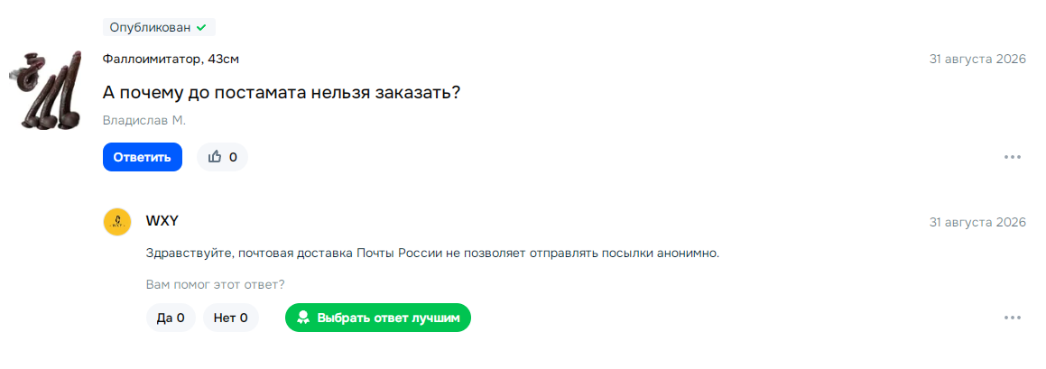Viewport: 1046px width, 369px height.
Task: Click the WXY seller avatar icon
Action: click(117, 222)
